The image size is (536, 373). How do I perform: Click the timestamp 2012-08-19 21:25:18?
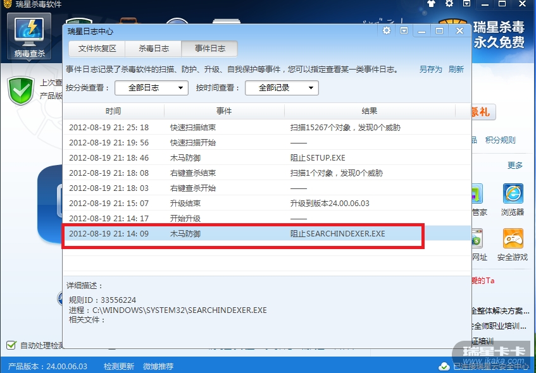click(109, 128)
